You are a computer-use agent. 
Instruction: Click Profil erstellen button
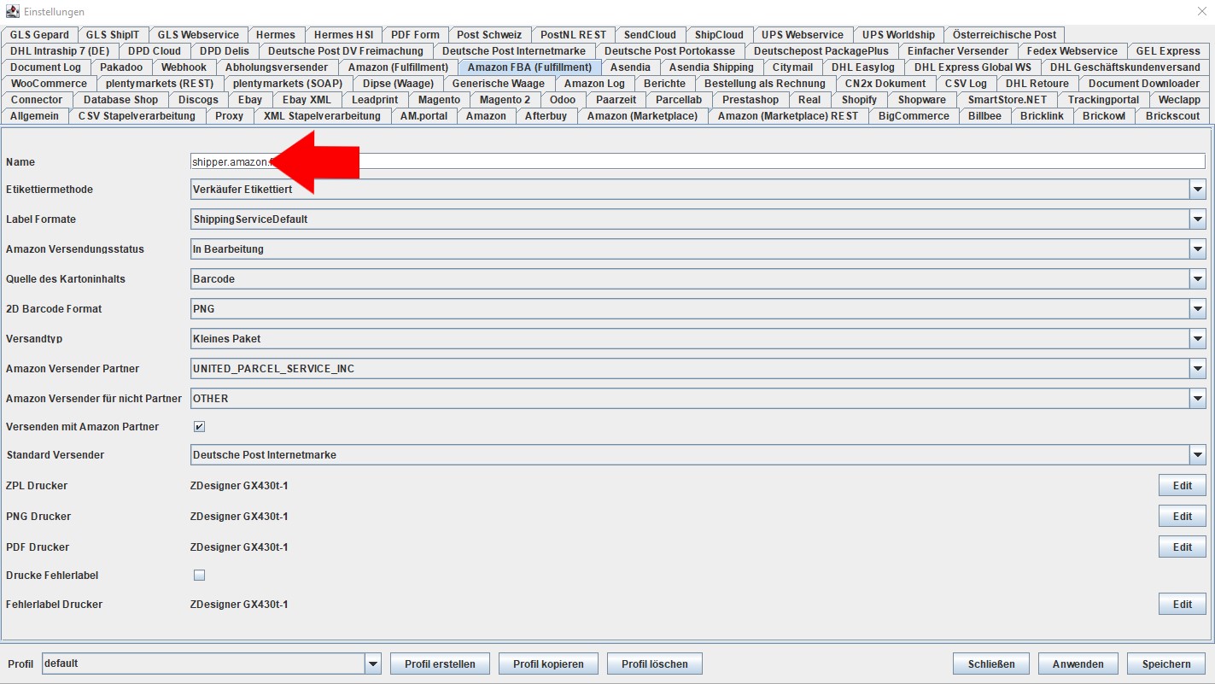pyautogui.click(x=440, y=664)
